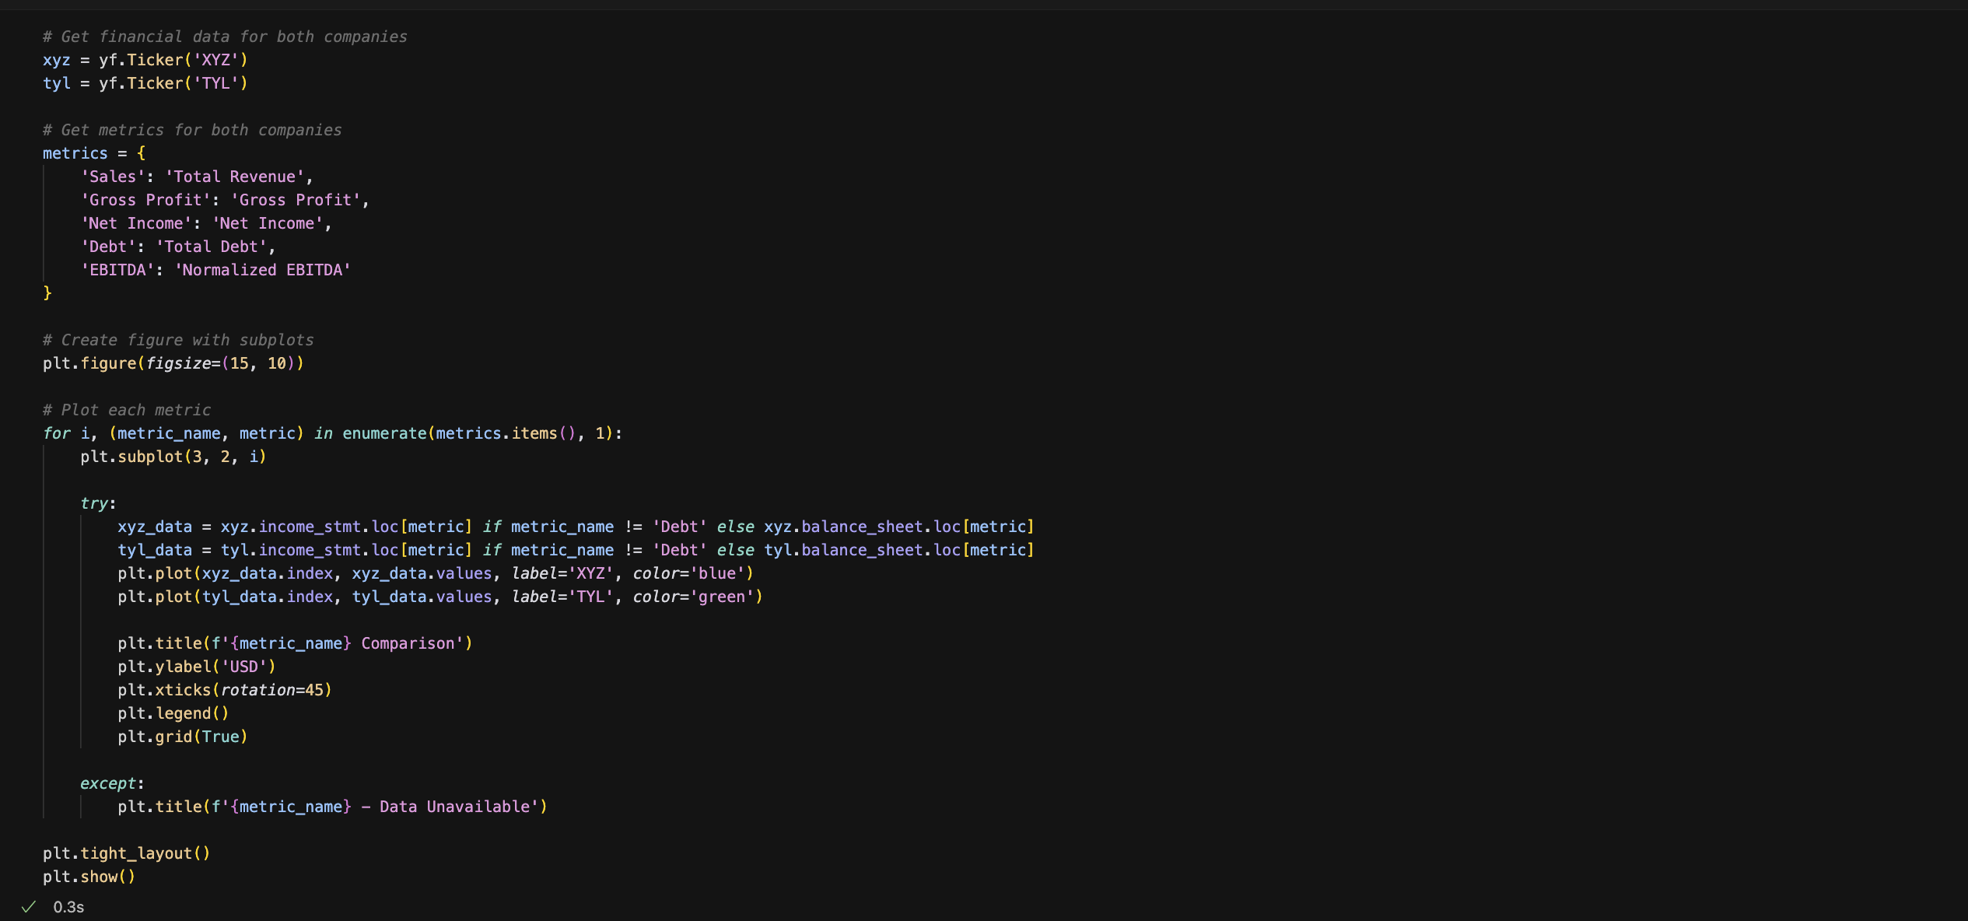
Task: Click the opening brace of metrics dict
Action: (x=141, y=153)
